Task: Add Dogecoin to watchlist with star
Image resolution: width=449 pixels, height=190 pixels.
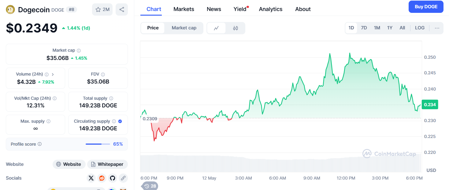Action: pos(102,9)
